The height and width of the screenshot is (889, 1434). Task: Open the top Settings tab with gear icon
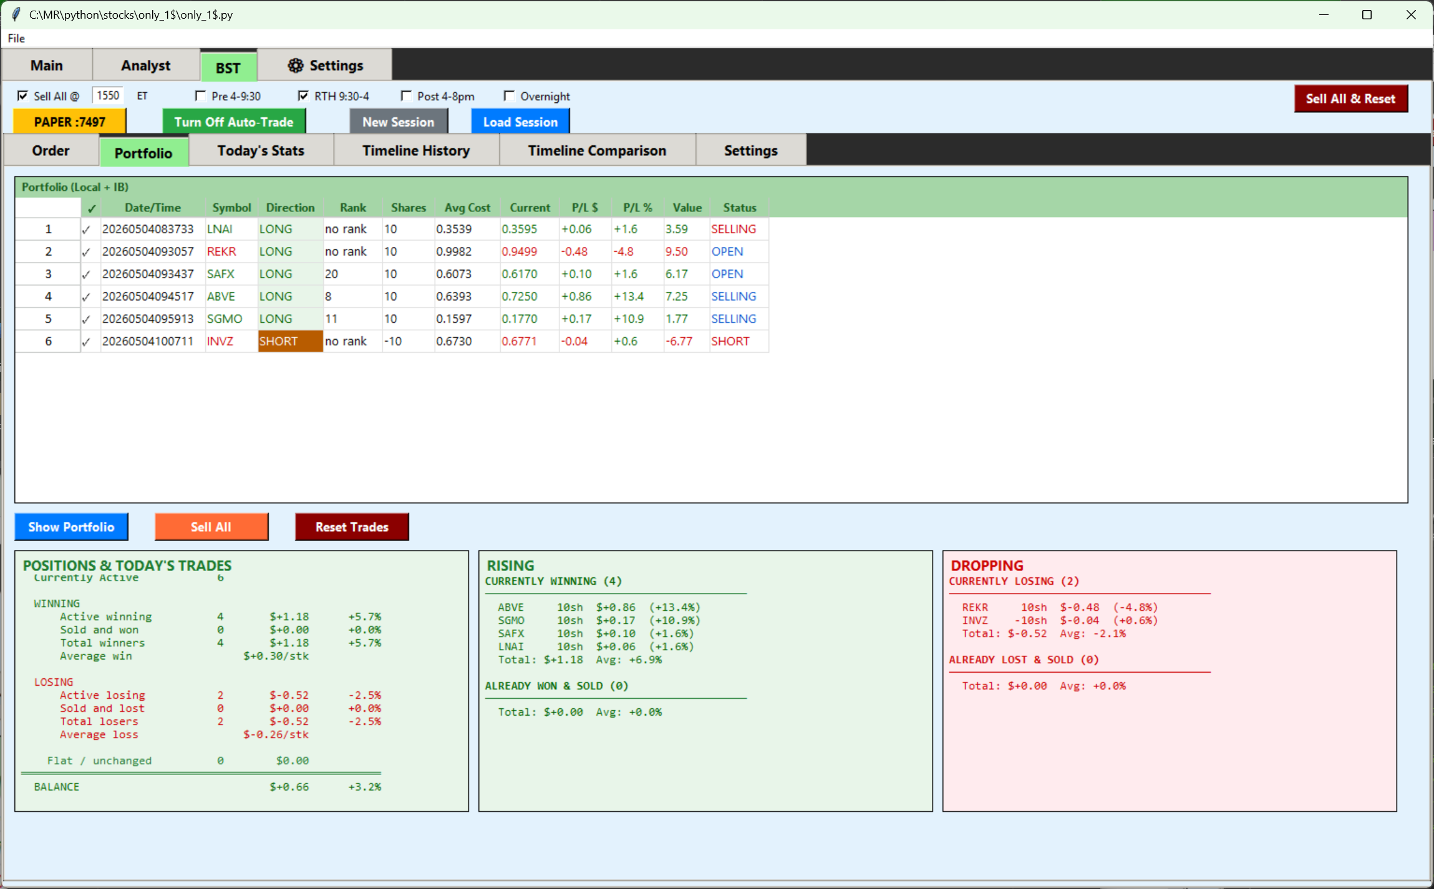[325, 65]
